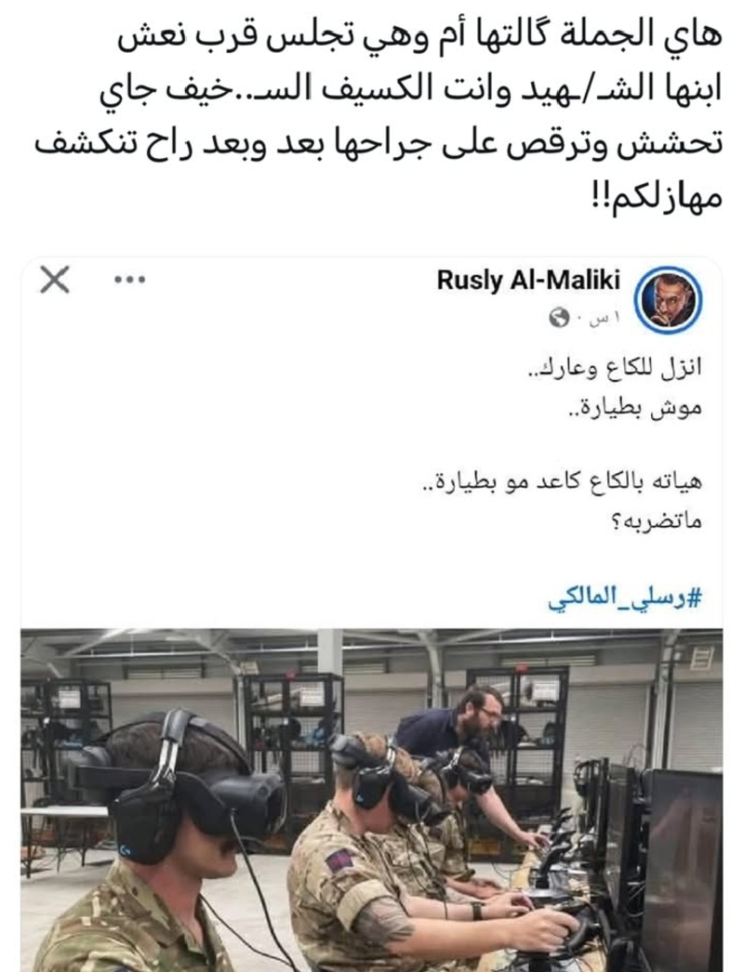Click the post line 'انزل للكاع وعارك..'
This screenshot has height=972, width=744.
click(x=614, y=368)
